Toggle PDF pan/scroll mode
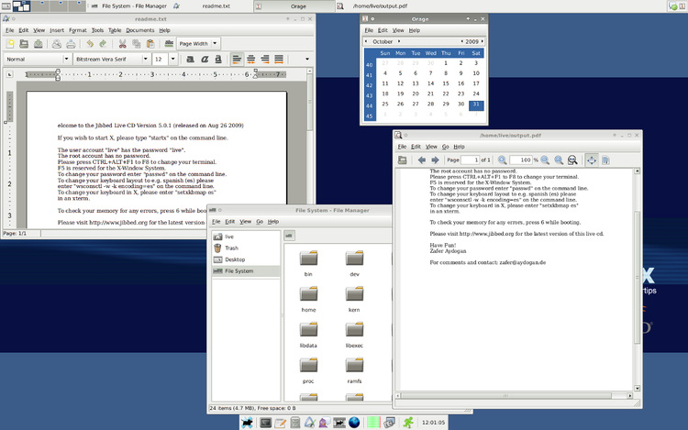Viewport: 688px width, 430px height. coord(592,160)
